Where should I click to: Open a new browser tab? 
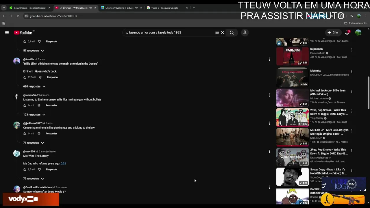click(194, 8)
